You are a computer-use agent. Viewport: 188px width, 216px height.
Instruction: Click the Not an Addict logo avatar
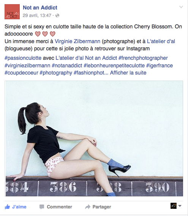point(12,12)
